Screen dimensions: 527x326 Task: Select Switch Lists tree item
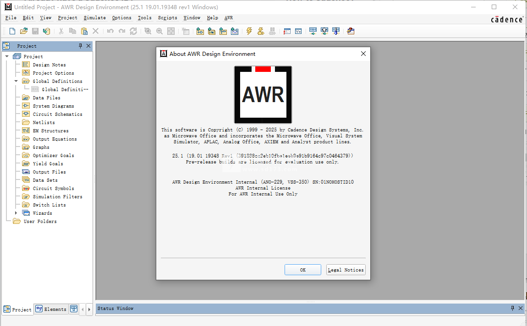pyautogui.click(x=49, y=205)
